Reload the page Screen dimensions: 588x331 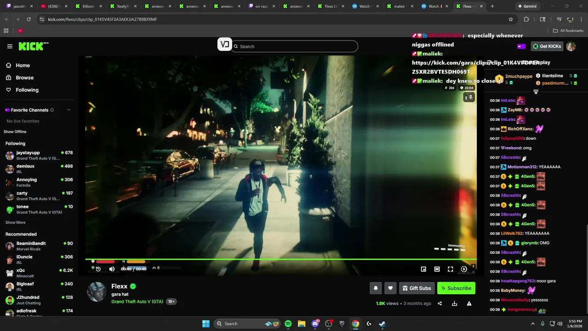tap(28, 19)
